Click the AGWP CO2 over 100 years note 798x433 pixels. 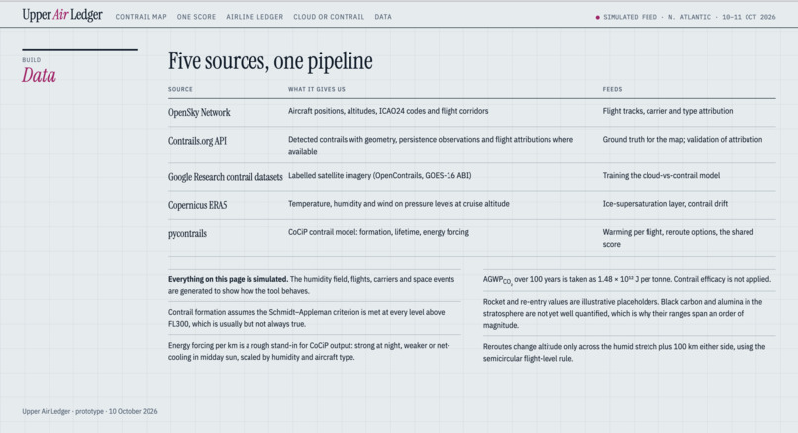[627, 280]
